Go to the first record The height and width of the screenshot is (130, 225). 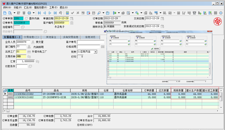coord(39,13)
